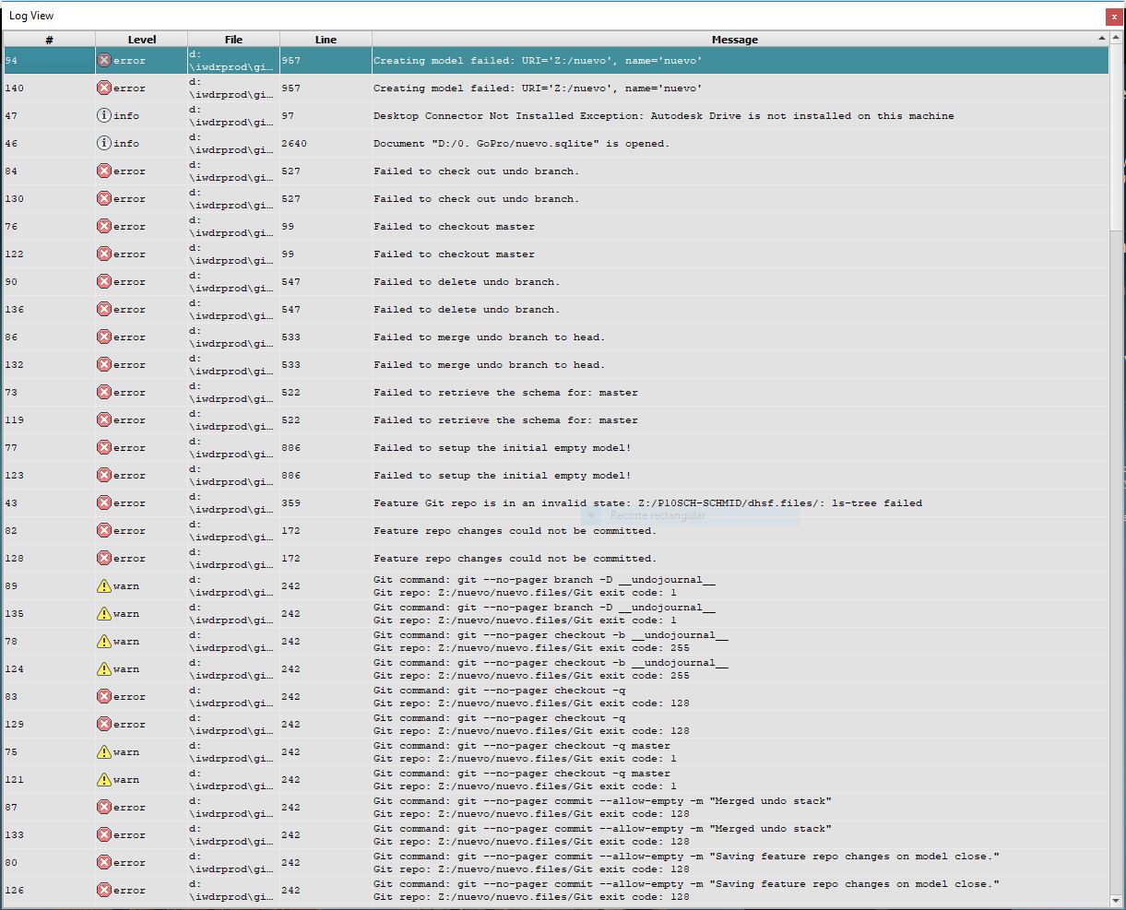This screenshot has width=1126, height=910.
Task: Click error icon in row 132
Action: point(104,364)
